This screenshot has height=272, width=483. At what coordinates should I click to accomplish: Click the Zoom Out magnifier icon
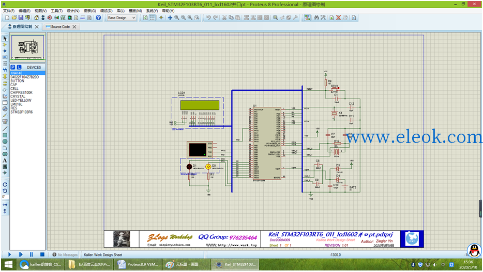tap(183, 18)
